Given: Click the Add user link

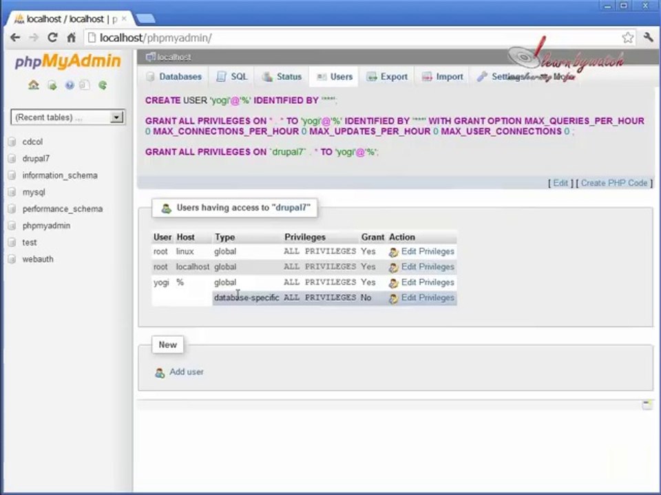Looking at the screenshot, I should point(187,372).
